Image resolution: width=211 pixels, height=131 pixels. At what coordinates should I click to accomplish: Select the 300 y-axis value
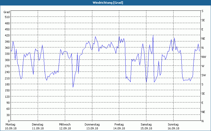(x=7, y=60)
